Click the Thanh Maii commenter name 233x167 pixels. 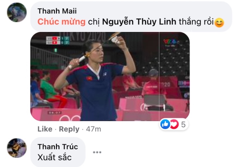[57, 11]
